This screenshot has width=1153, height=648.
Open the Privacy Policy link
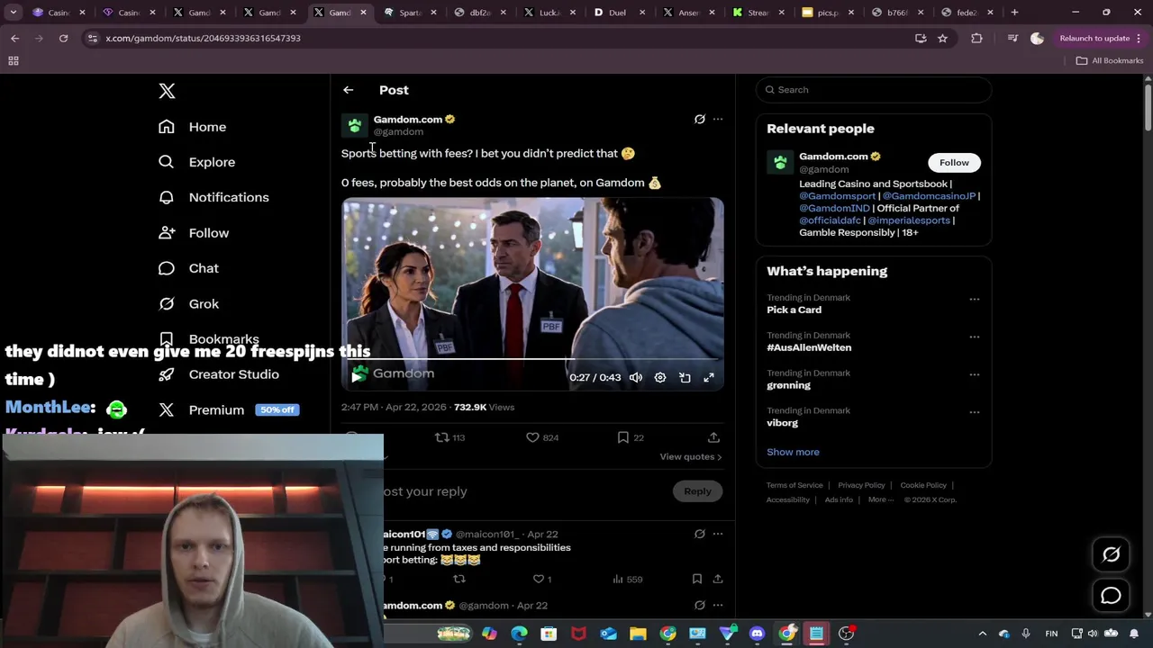(861, 486)
